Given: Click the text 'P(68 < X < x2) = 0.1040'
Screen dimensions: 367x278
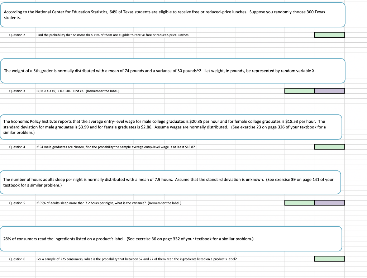Looking at the screenshot, I should point(54,91).
